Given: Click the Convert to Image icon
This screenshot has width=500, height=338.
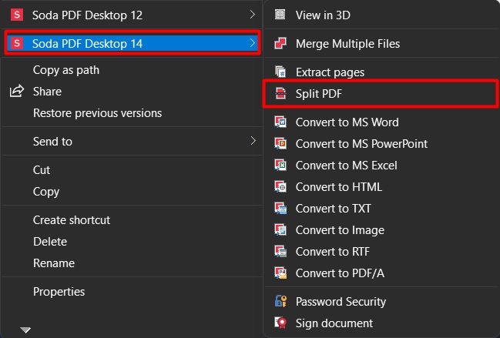Looking at the screenshot, I should 280,229.
